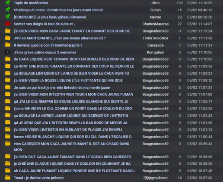Open JVC en MAINTENANCE topic
This screenshot has width=223, height=182.
(60, 38)
